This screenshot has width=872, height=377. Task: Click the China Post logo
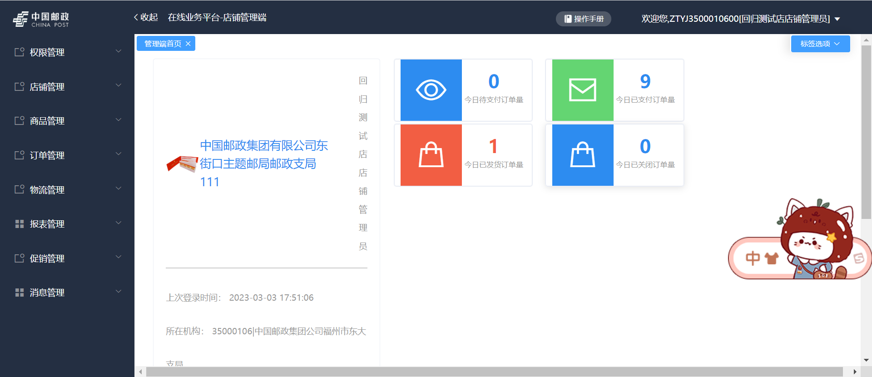point(41,19)
